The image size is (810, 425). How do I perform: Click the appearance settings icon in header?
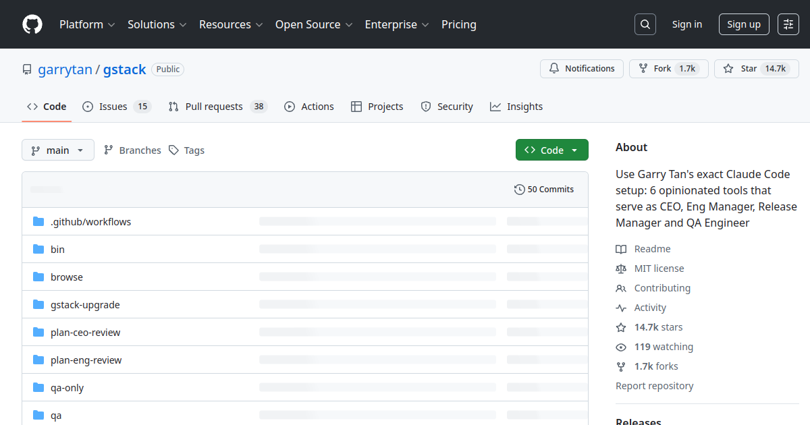click(788, 24)
